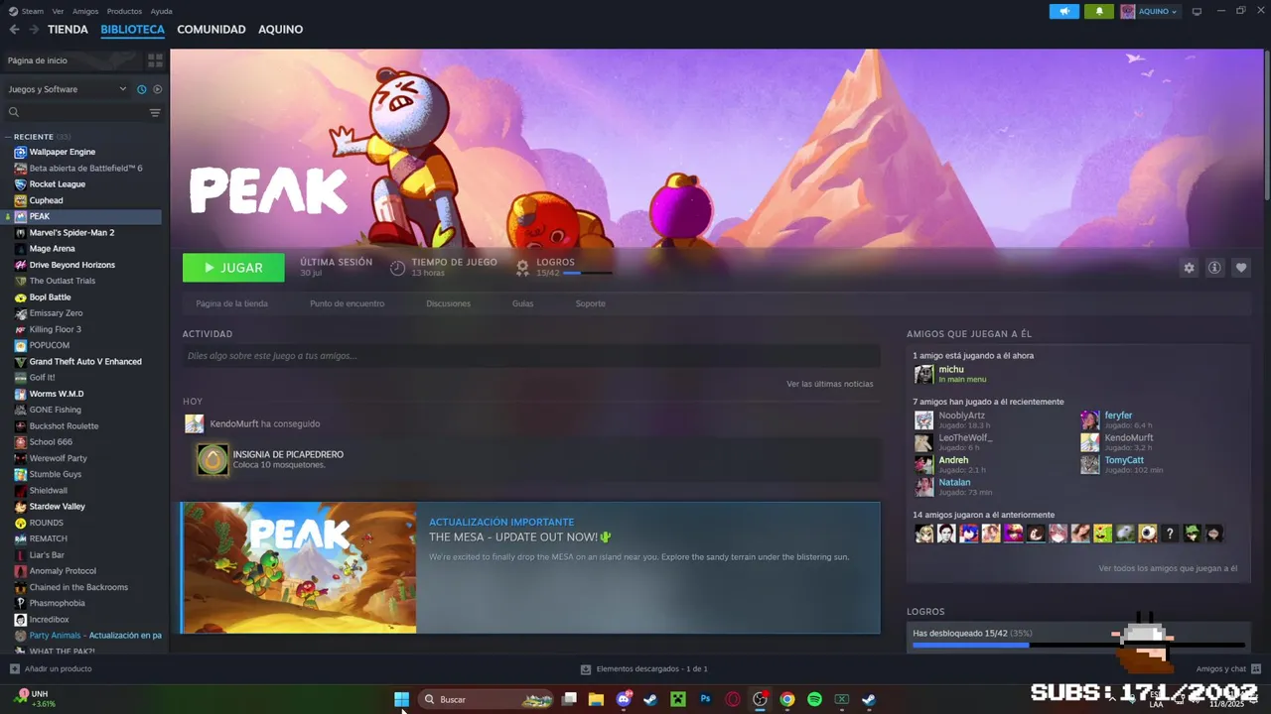
Task: Open the Discusiones link
Action: click(x=449, y=303)
